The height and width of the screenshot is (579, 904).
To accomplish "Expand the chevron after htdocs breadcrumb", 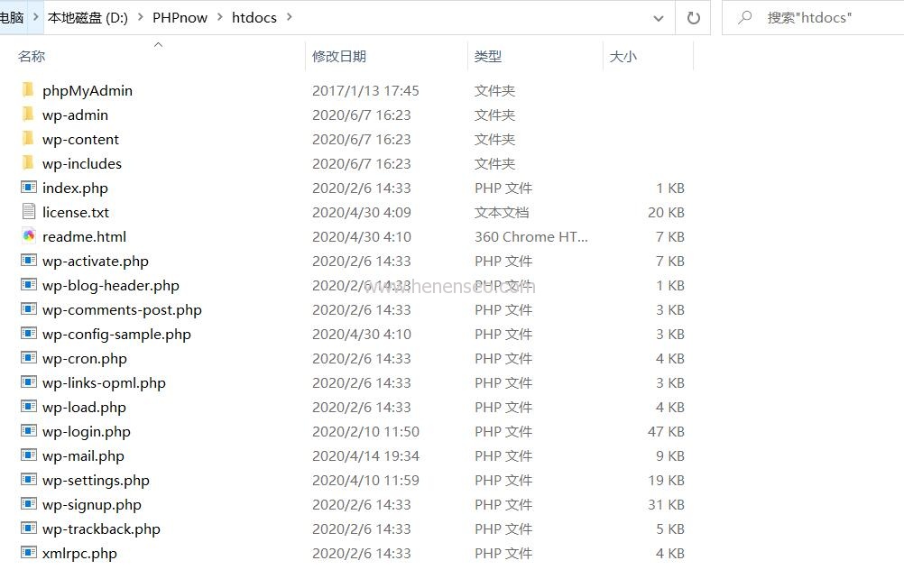I will (290, 17).
